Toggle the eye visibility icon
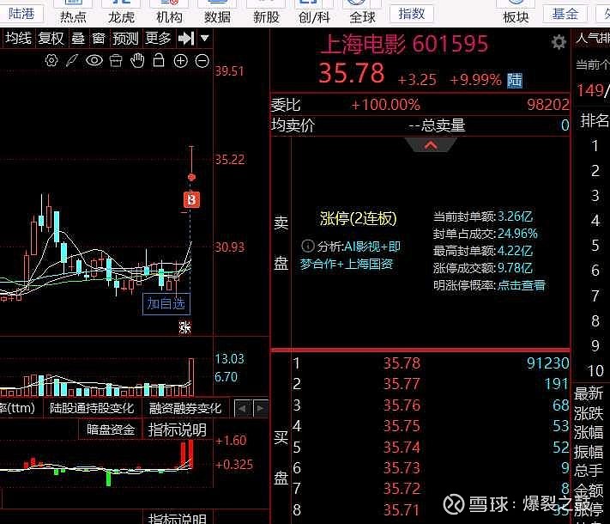Image resolution: width=610 pixels, height=524 pixels. [94, 60]
